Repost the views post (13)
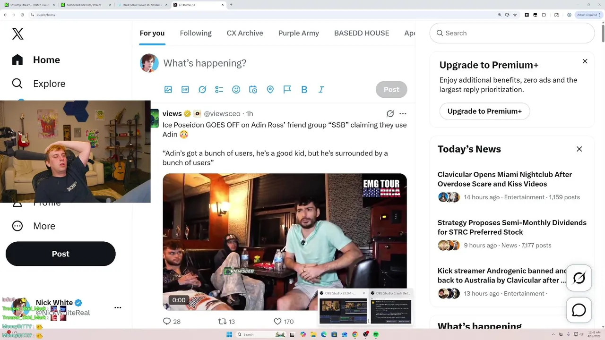The height and width of the screenshot is (340, 605). tap(226, 322)
